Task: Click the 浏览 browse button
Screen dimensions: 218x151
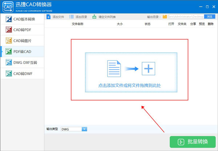Action: (210, 17)
